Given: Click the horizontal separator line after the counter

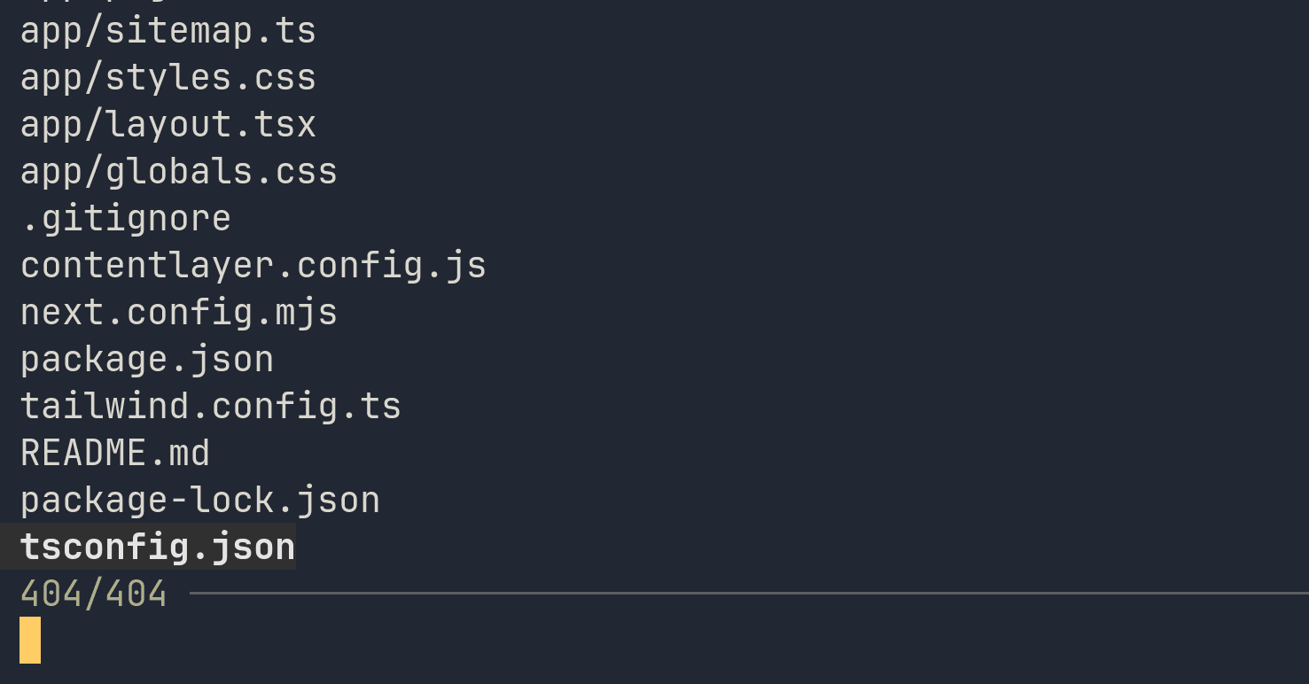Looking at the screenshot, I should pyautogui.click(x=744, y=593).
